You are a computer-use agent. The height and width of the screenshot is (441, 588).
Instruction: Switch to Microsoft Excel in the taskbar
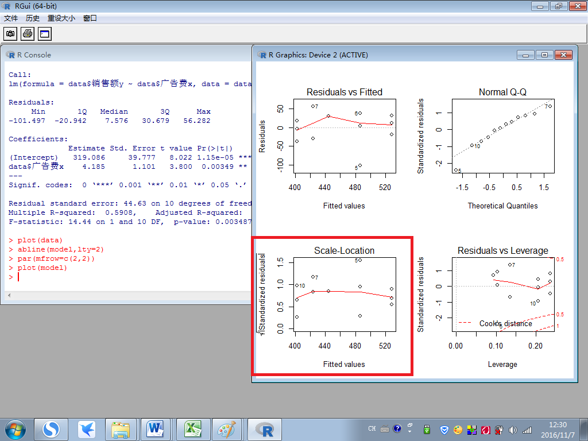click(193, 430)
